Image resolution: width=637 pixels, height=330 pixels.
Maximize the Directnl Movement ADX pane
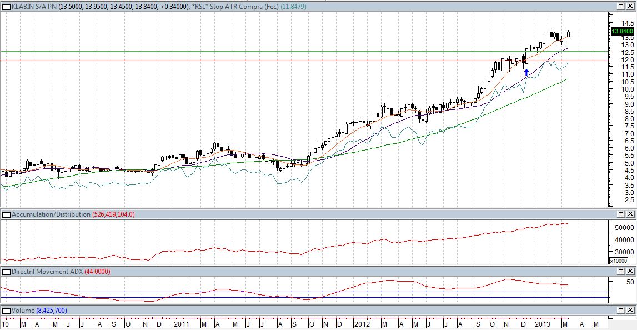(x=621, y=272)
